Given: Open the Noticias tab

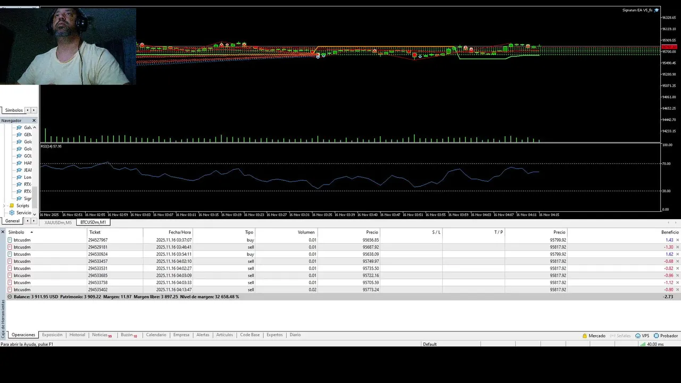Looking at the screenshot, I should (102, 335).
